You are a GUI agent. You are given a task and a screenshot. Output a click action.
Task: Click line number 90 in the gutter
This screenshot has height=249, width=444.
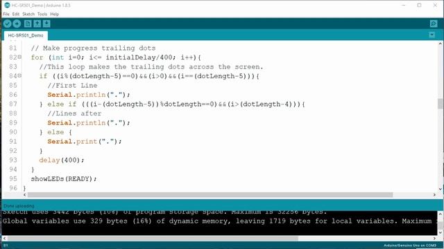pos(13,132)
